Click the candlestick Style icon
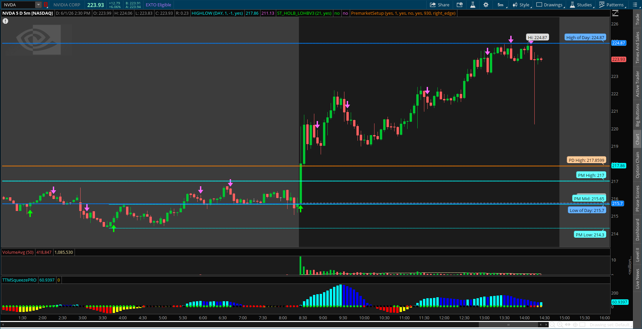This screenshot has width=642, height=329. tap(515, 5)
